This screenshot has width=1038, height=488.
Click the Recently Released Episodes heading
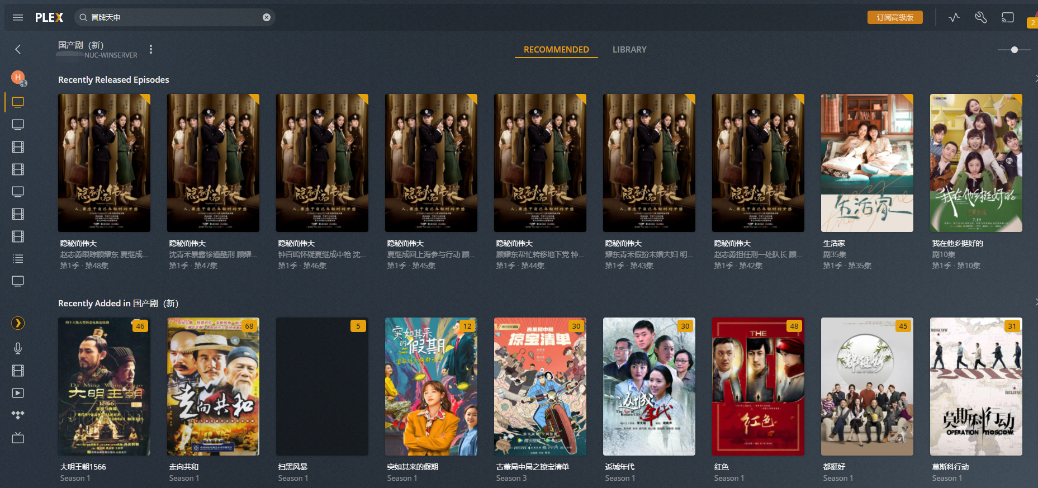113,80
